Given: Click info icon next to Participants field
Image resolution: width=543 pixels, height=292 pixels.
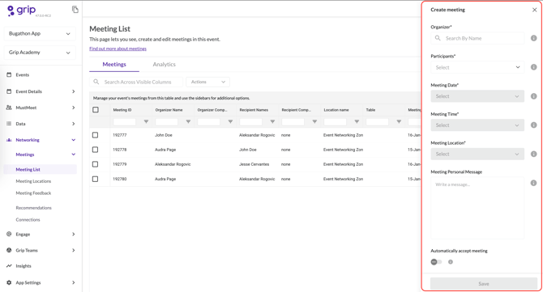Looking at the screenshot, I should pos(533,67).
